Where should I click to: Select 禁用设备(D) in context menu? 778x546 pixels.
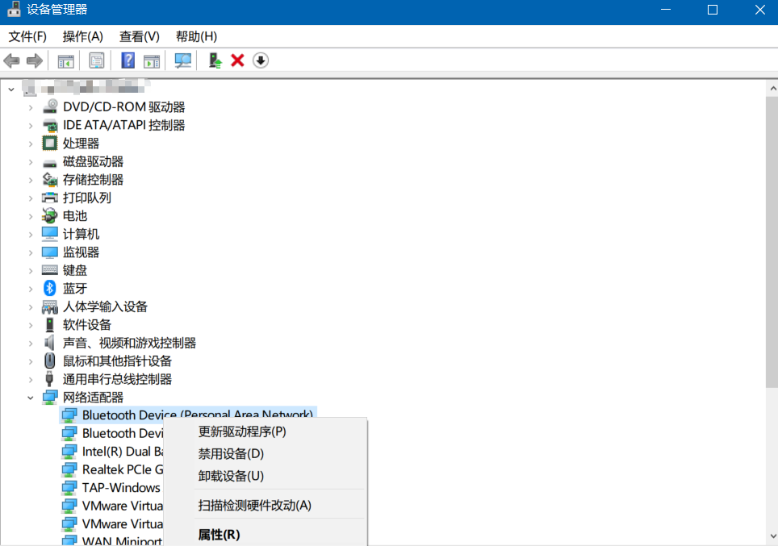pyautogui.click(x=231, y=454)
